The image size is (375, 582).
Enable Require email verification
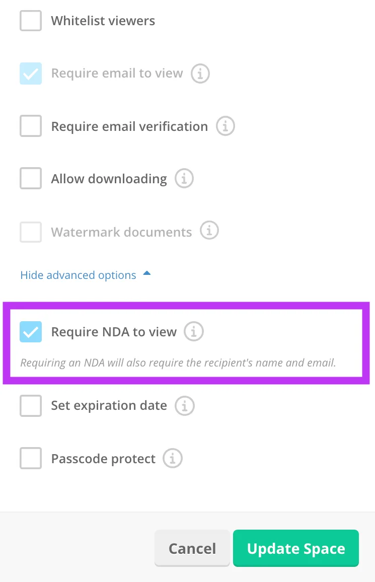point(31,126)
